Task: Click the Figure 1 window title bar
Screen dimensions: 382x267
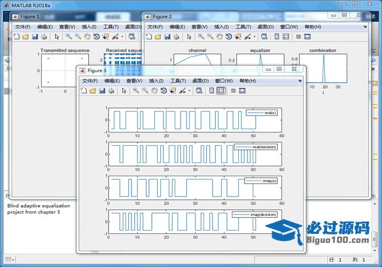Action: pyautogui.click(x=75, y=17)
